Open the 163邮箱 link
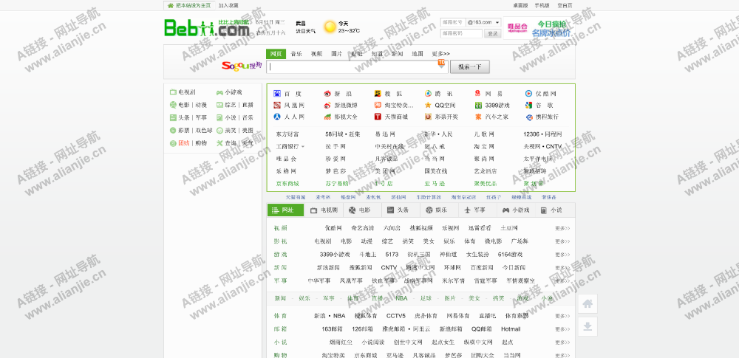The image size is (739, 358). (332, 328)
